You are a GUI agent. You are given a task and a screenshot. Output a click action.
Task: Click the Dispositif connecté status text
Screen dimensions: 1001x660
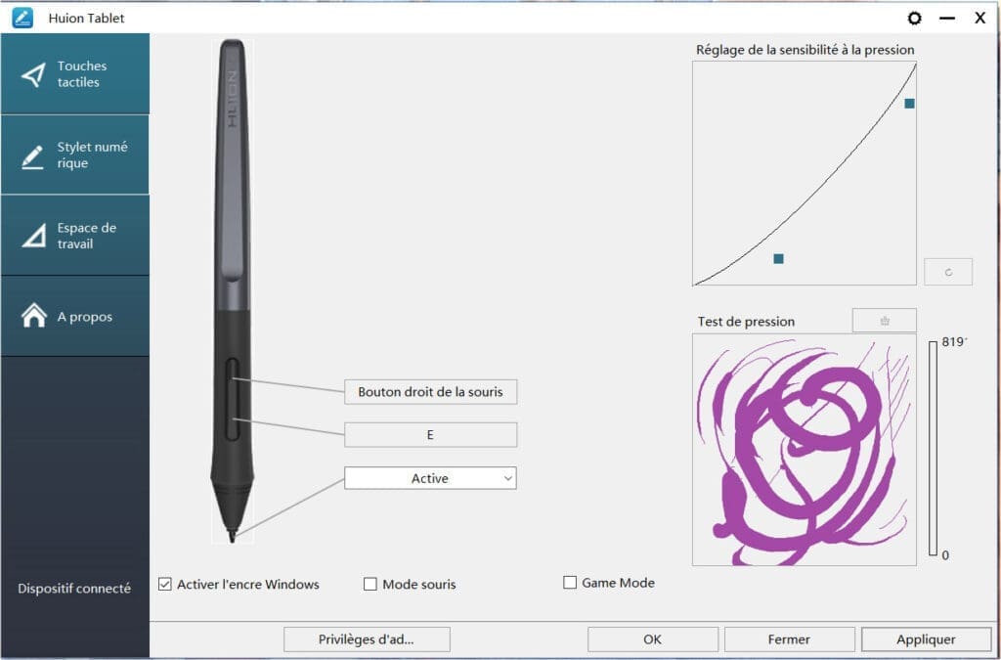(74, 589)
